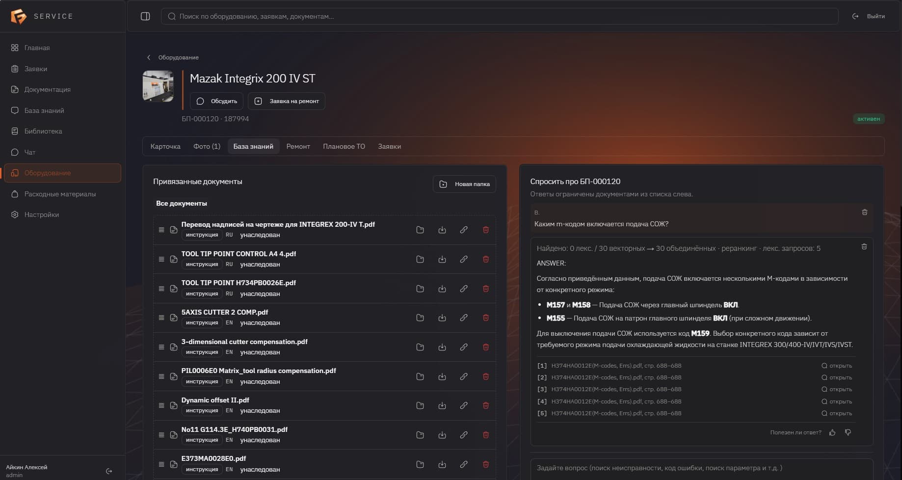Switch to the Карточка tab
Viewport: 902px width, 480px height.
(x=165, y=146)
